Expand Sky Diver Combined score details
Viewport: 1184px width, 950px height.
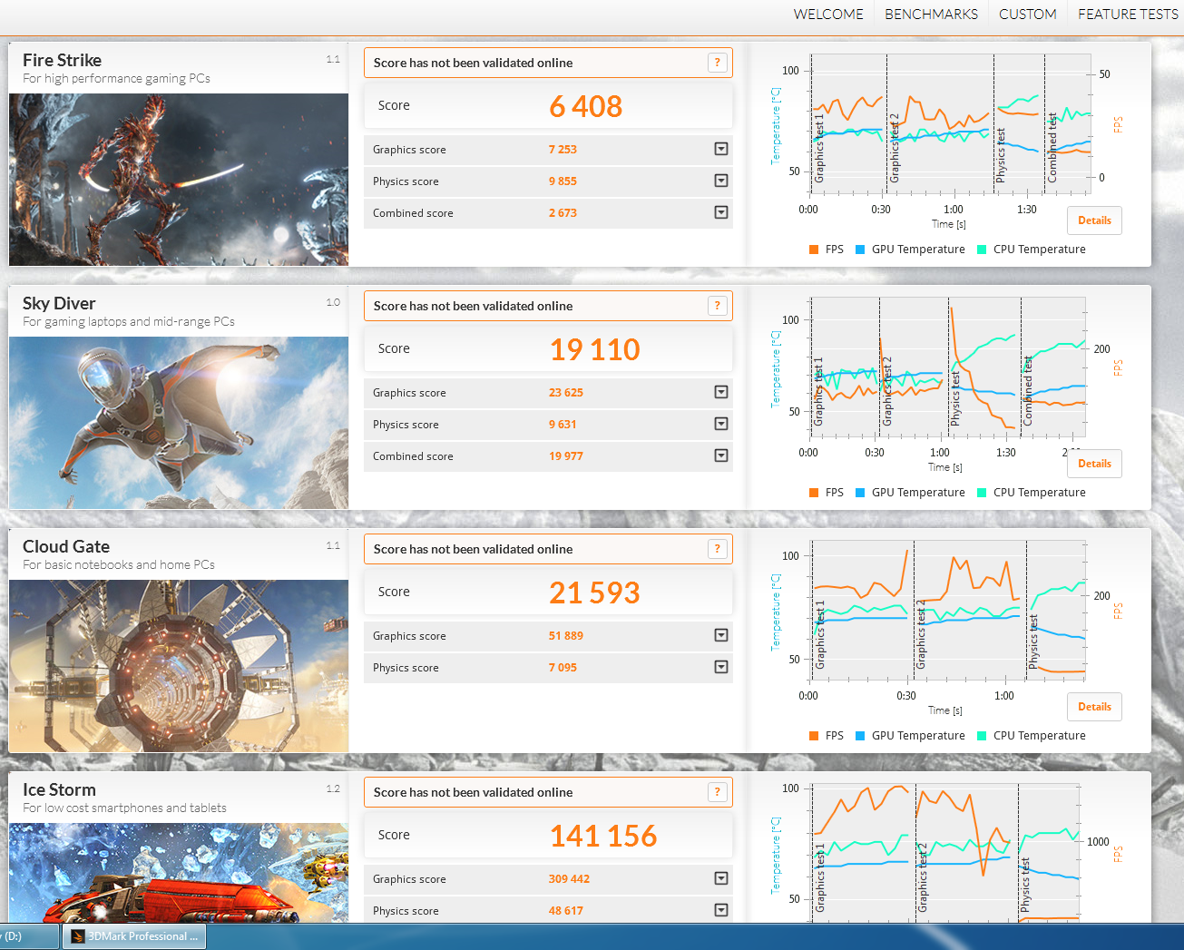(x=721, y=455)
